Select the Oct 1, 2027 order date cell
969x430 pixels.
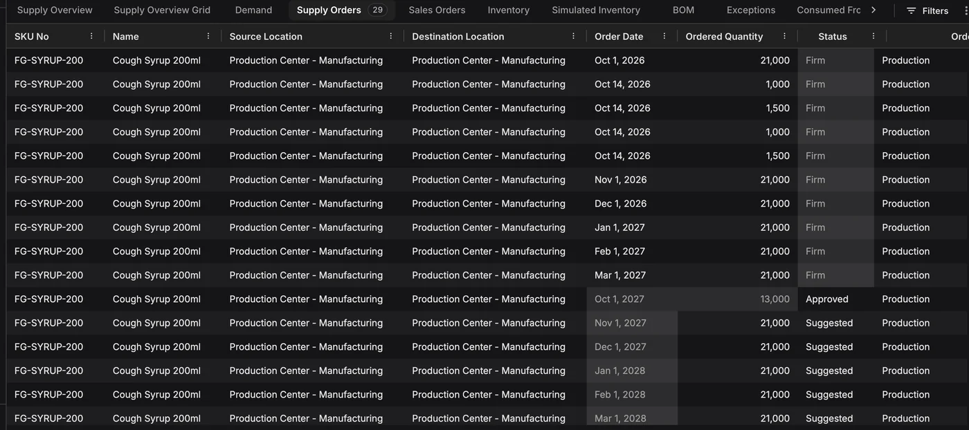(632, 299)
